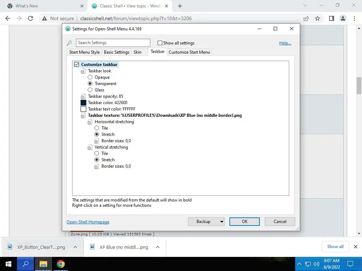Expand options for XP_Button_ClearT download
Screen dimensions: 362x271
pos(75,247)
